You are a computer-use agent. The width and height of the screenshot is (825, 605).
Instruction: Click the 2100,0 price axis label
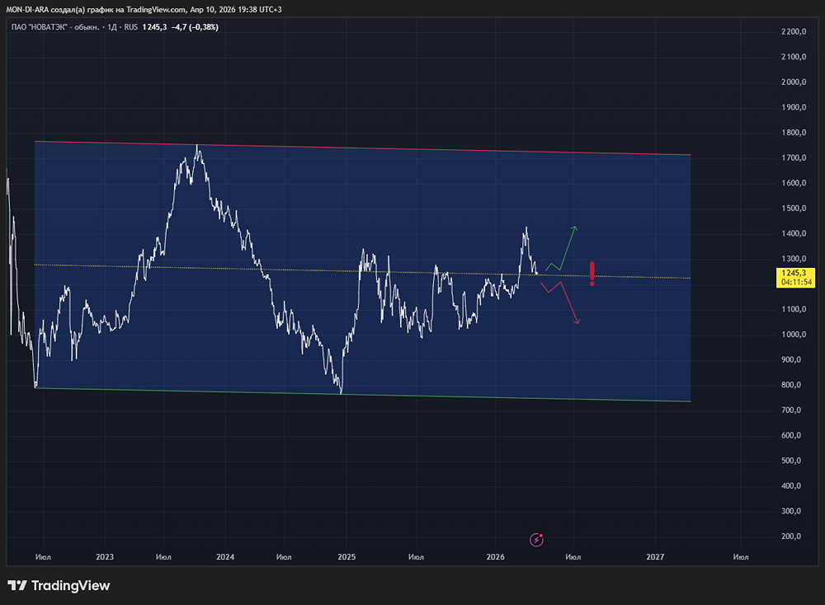pyautogui.click(x=794, y=57)
